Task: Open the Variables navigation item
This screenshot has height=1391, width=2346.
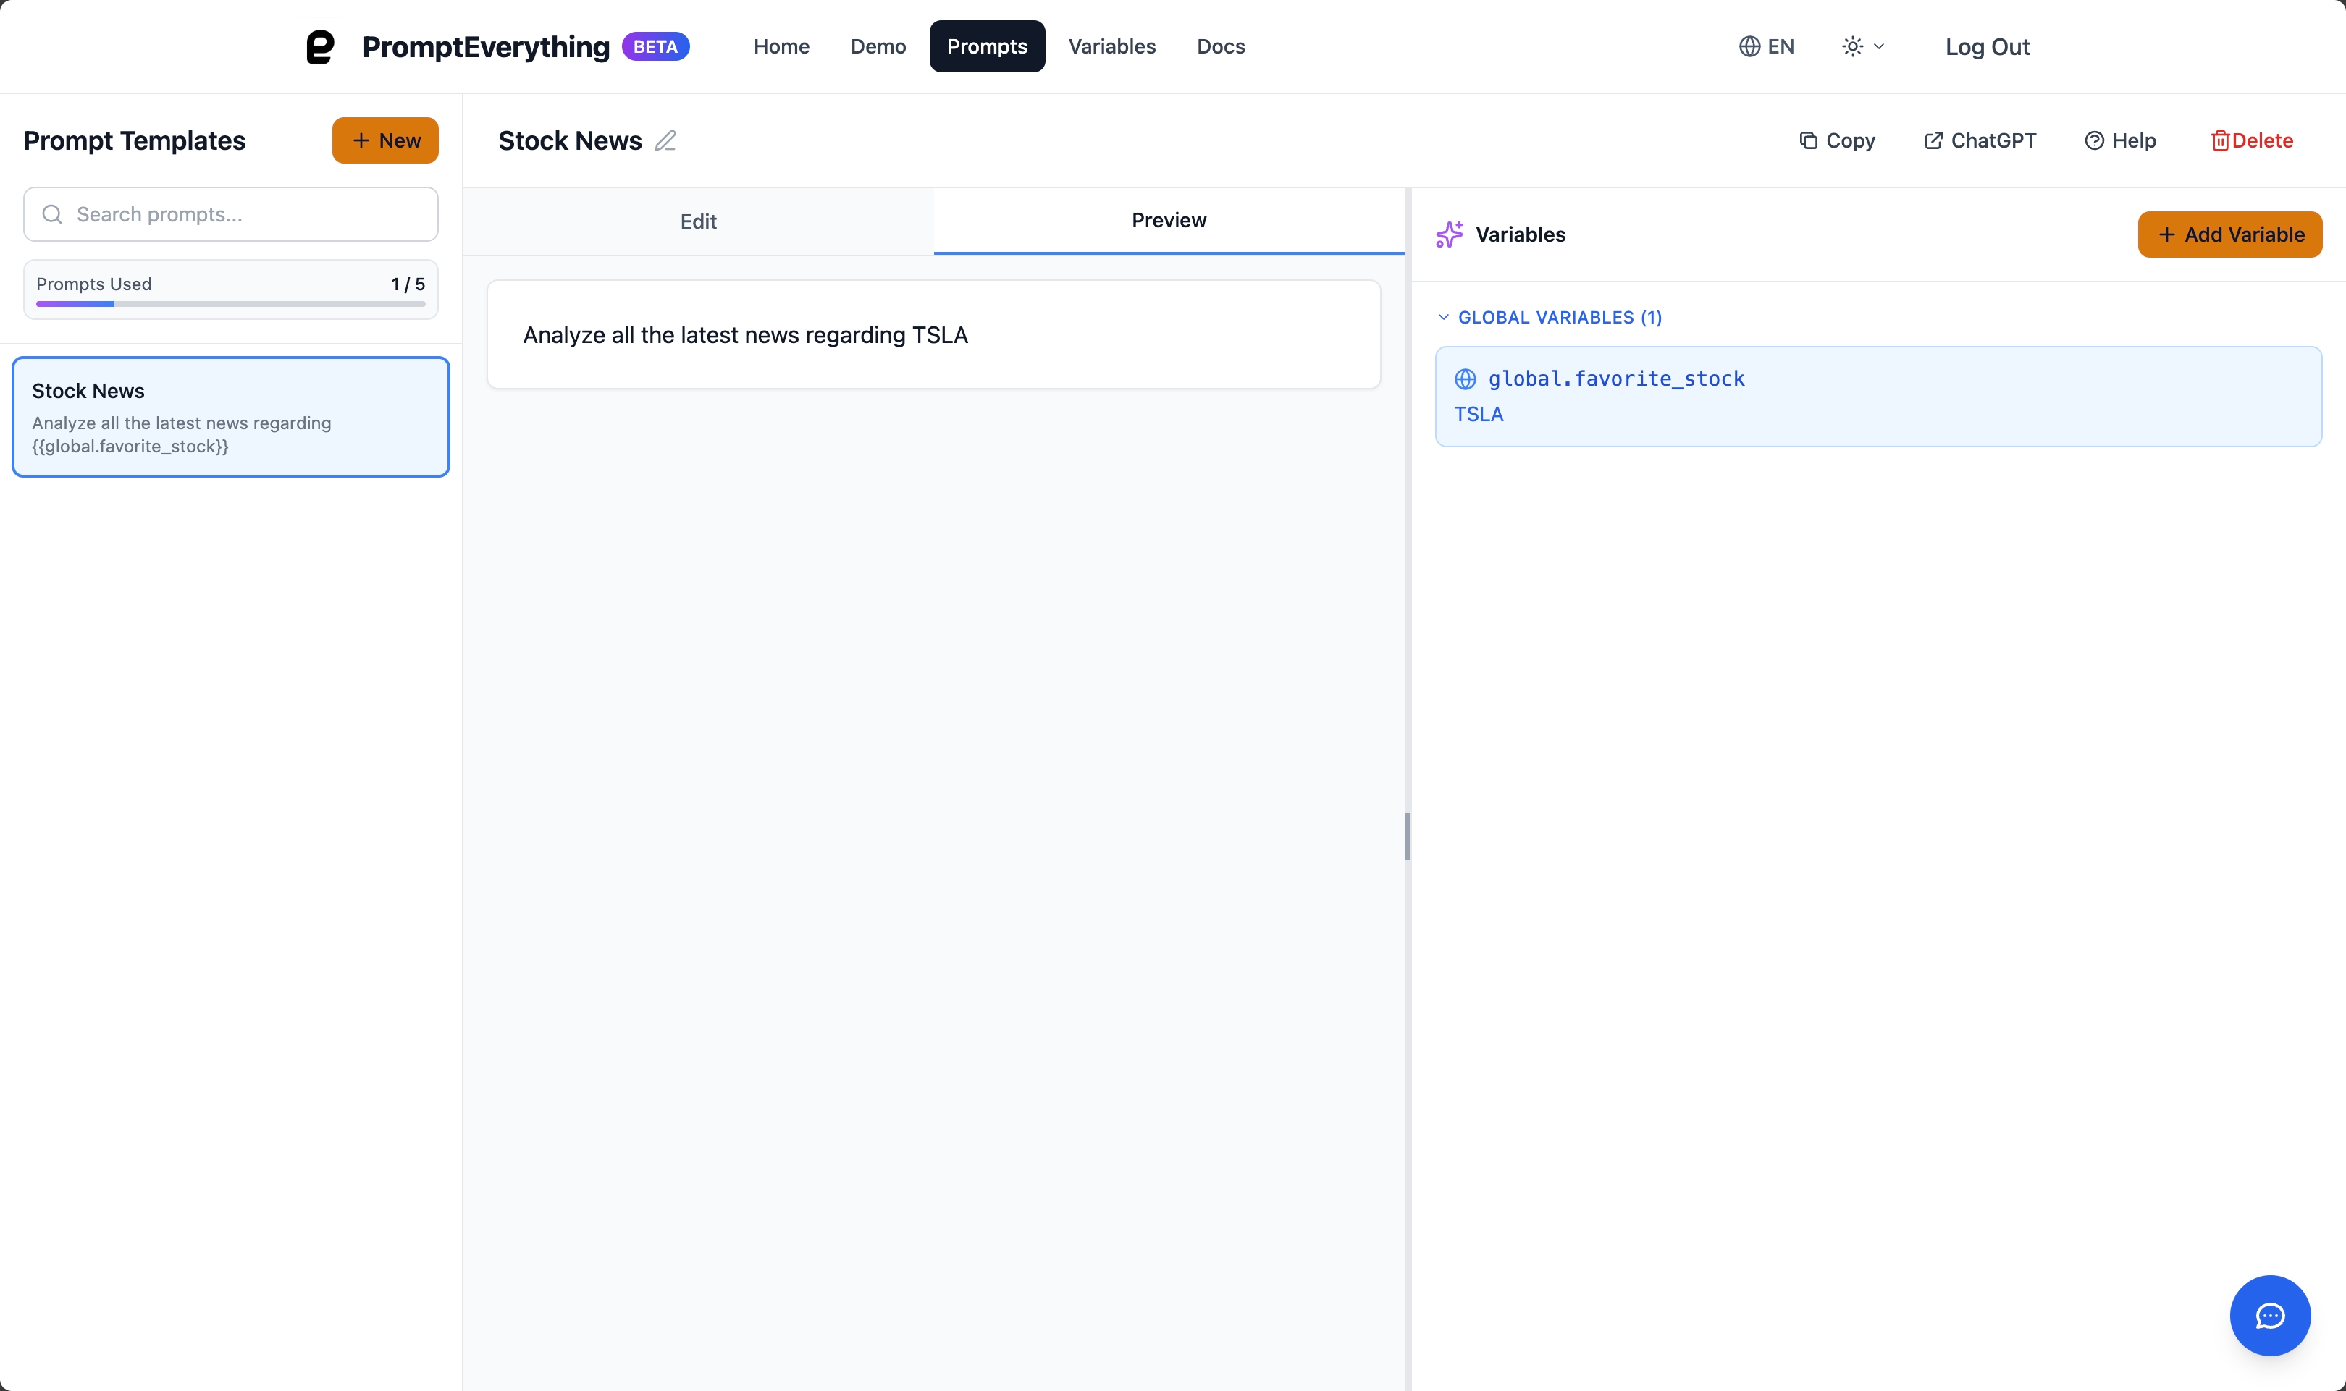Action: (1111, 47)
